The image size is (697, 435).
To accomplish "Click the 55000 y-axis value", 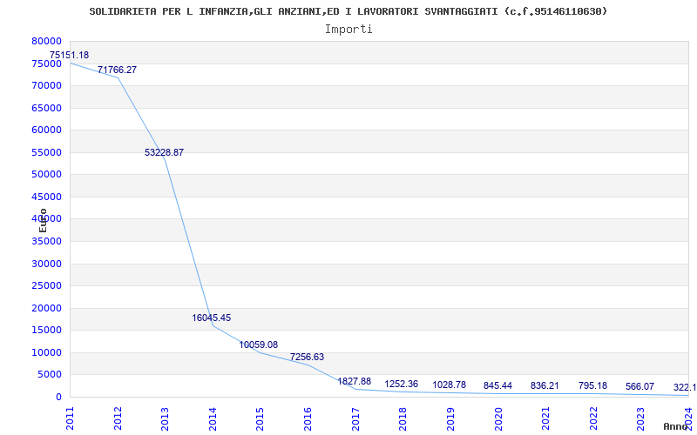I will click(x=46, y=152).
